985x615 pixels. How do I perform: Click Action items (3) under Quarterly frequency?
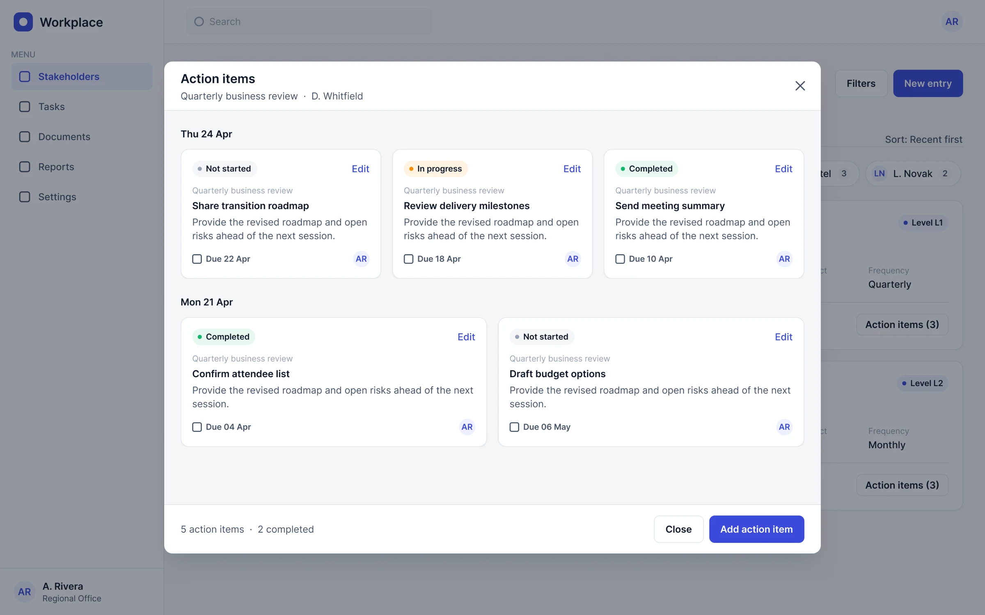pyautogui.click(x=902, y=325)
